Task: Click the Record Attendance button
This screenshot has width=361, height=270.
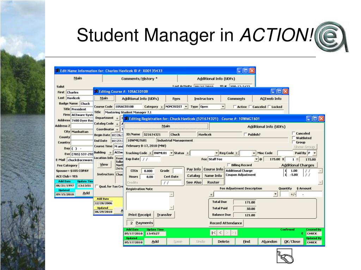Action: (x=226, y=223)
